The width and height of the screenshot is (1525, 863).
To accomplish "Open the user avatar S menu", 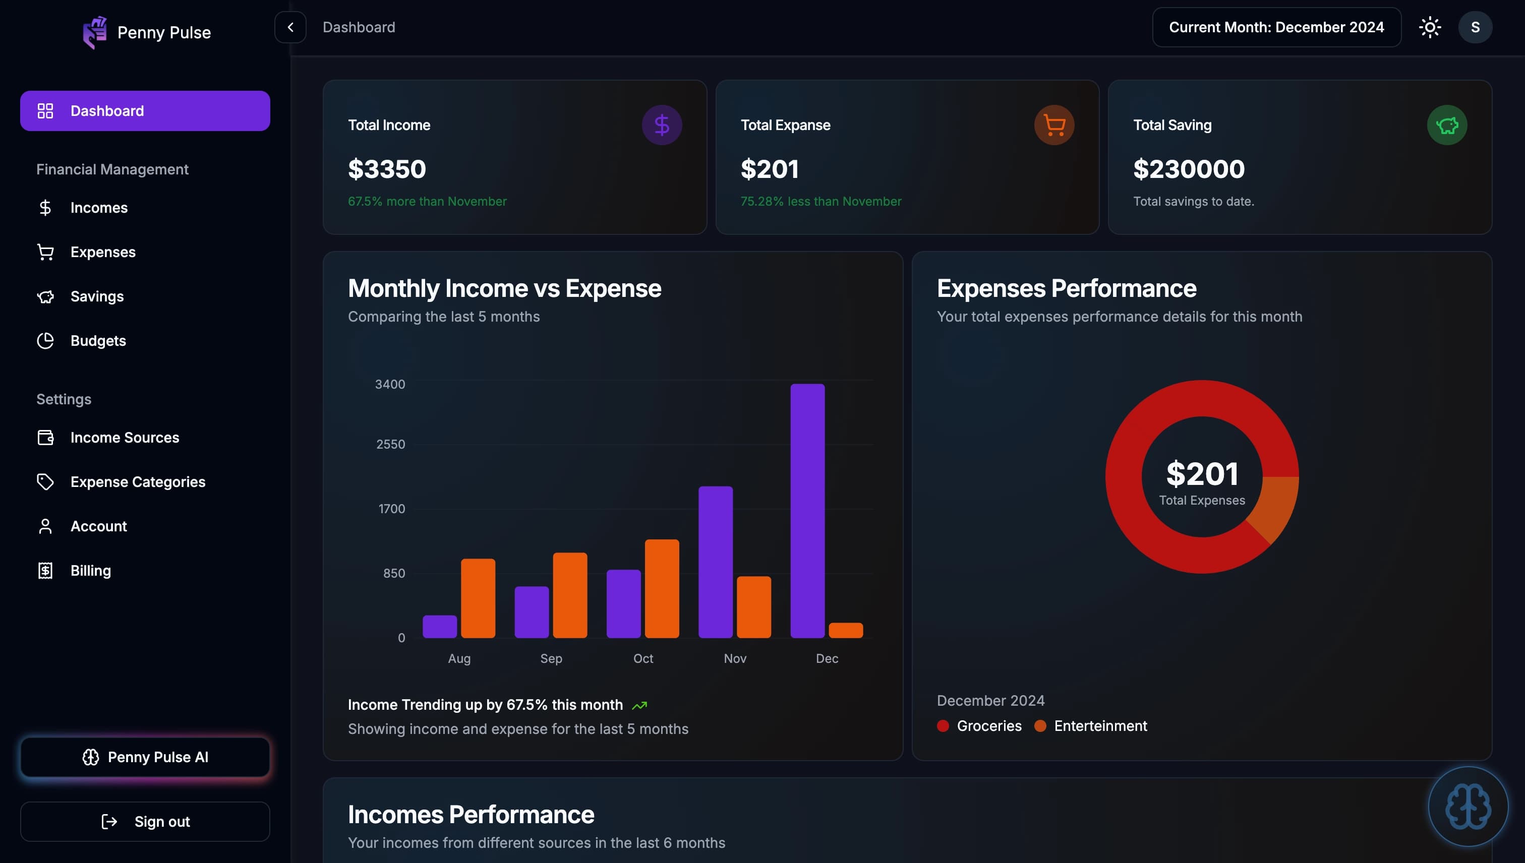I will [1475, 27].
